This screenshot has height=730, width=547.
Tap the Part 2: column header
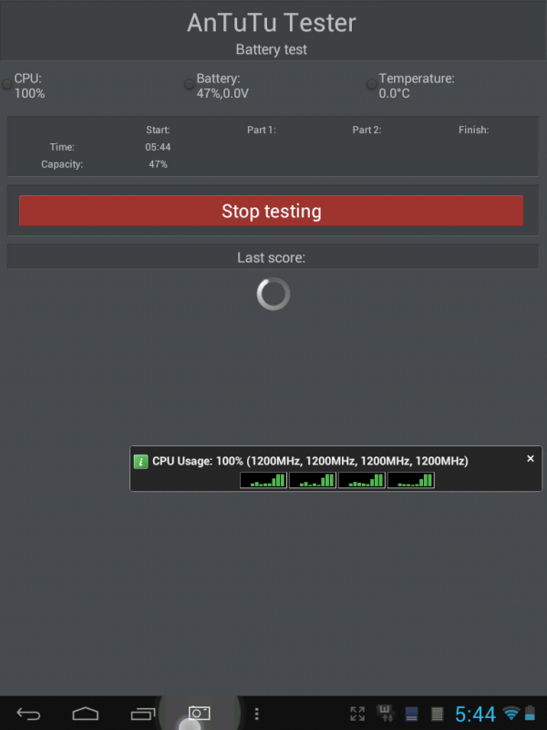(367, 130)
